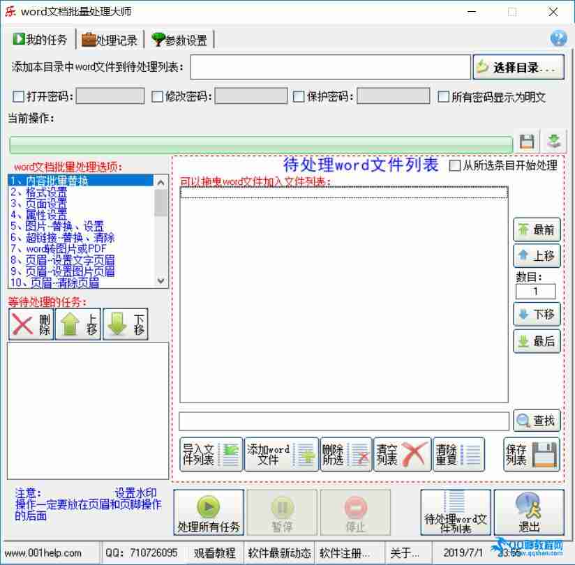Select 2、格式设置 option
575x565 pixels.
click(x=80, y=192)
